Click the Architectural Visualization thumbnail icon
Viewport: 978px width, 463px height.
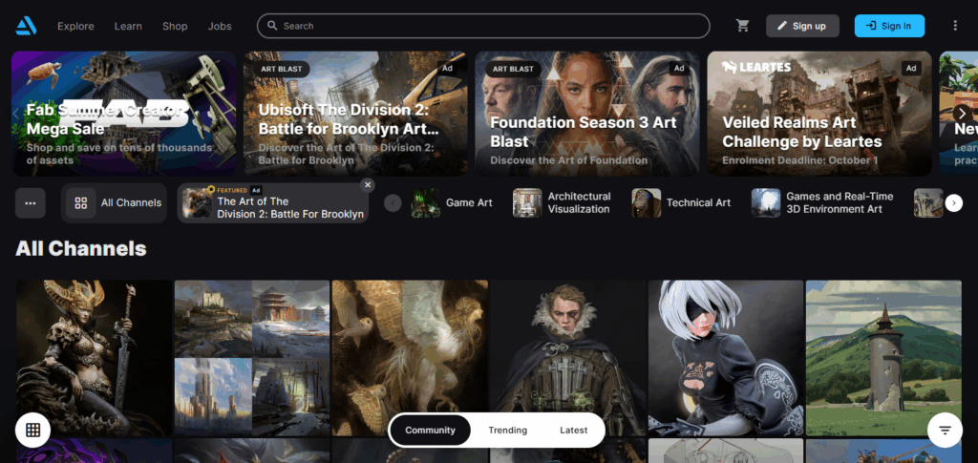pos(527,203)
